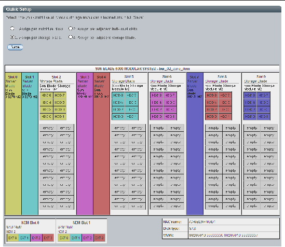Select the yellow Slot 0 server blade column
285x247 pixels.
pyautogui.click(x=13, y=144)
